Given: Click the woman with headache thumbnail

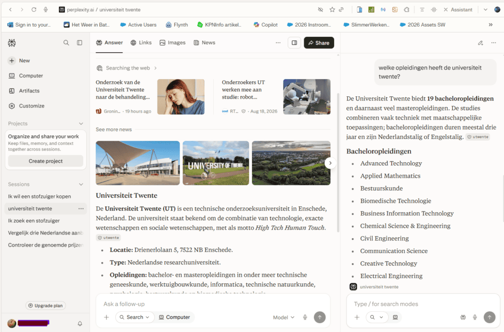Looking at the screenshot, I should pyautogui.click(x=181, y=97).
